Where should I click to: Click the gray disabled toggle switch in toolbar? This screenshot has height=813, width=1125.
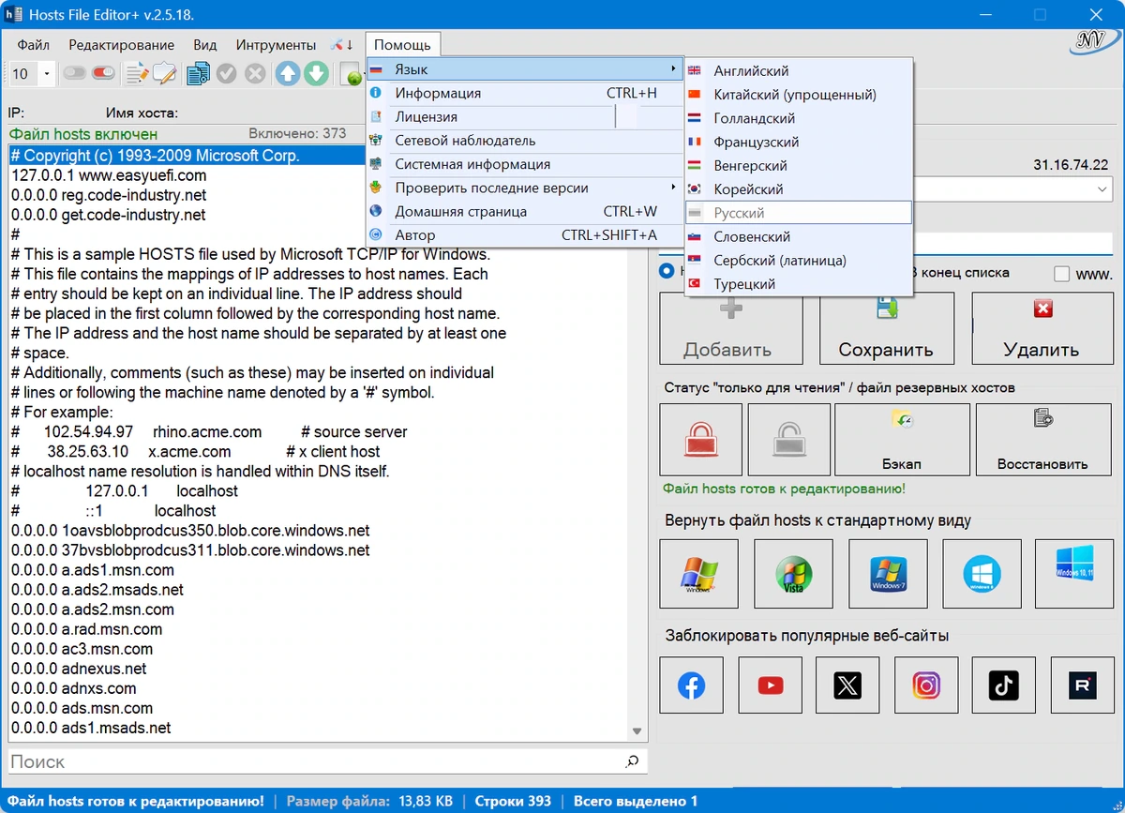75,73
